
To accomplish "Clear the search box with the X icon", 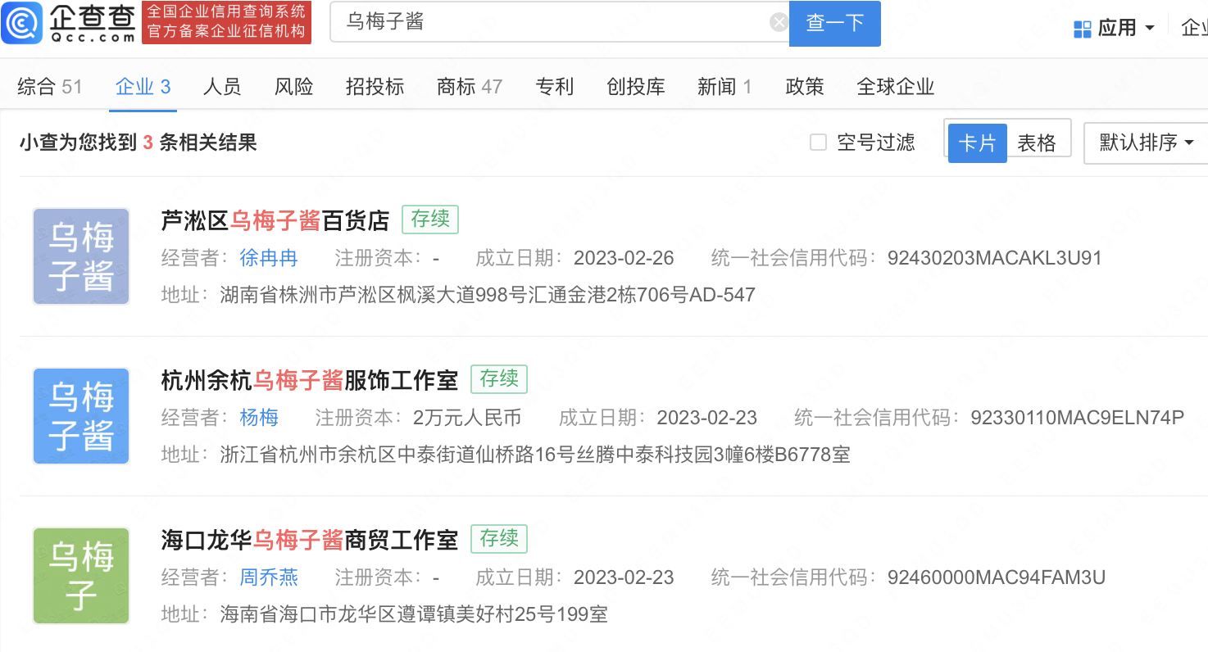I will [x=779, y=22].
